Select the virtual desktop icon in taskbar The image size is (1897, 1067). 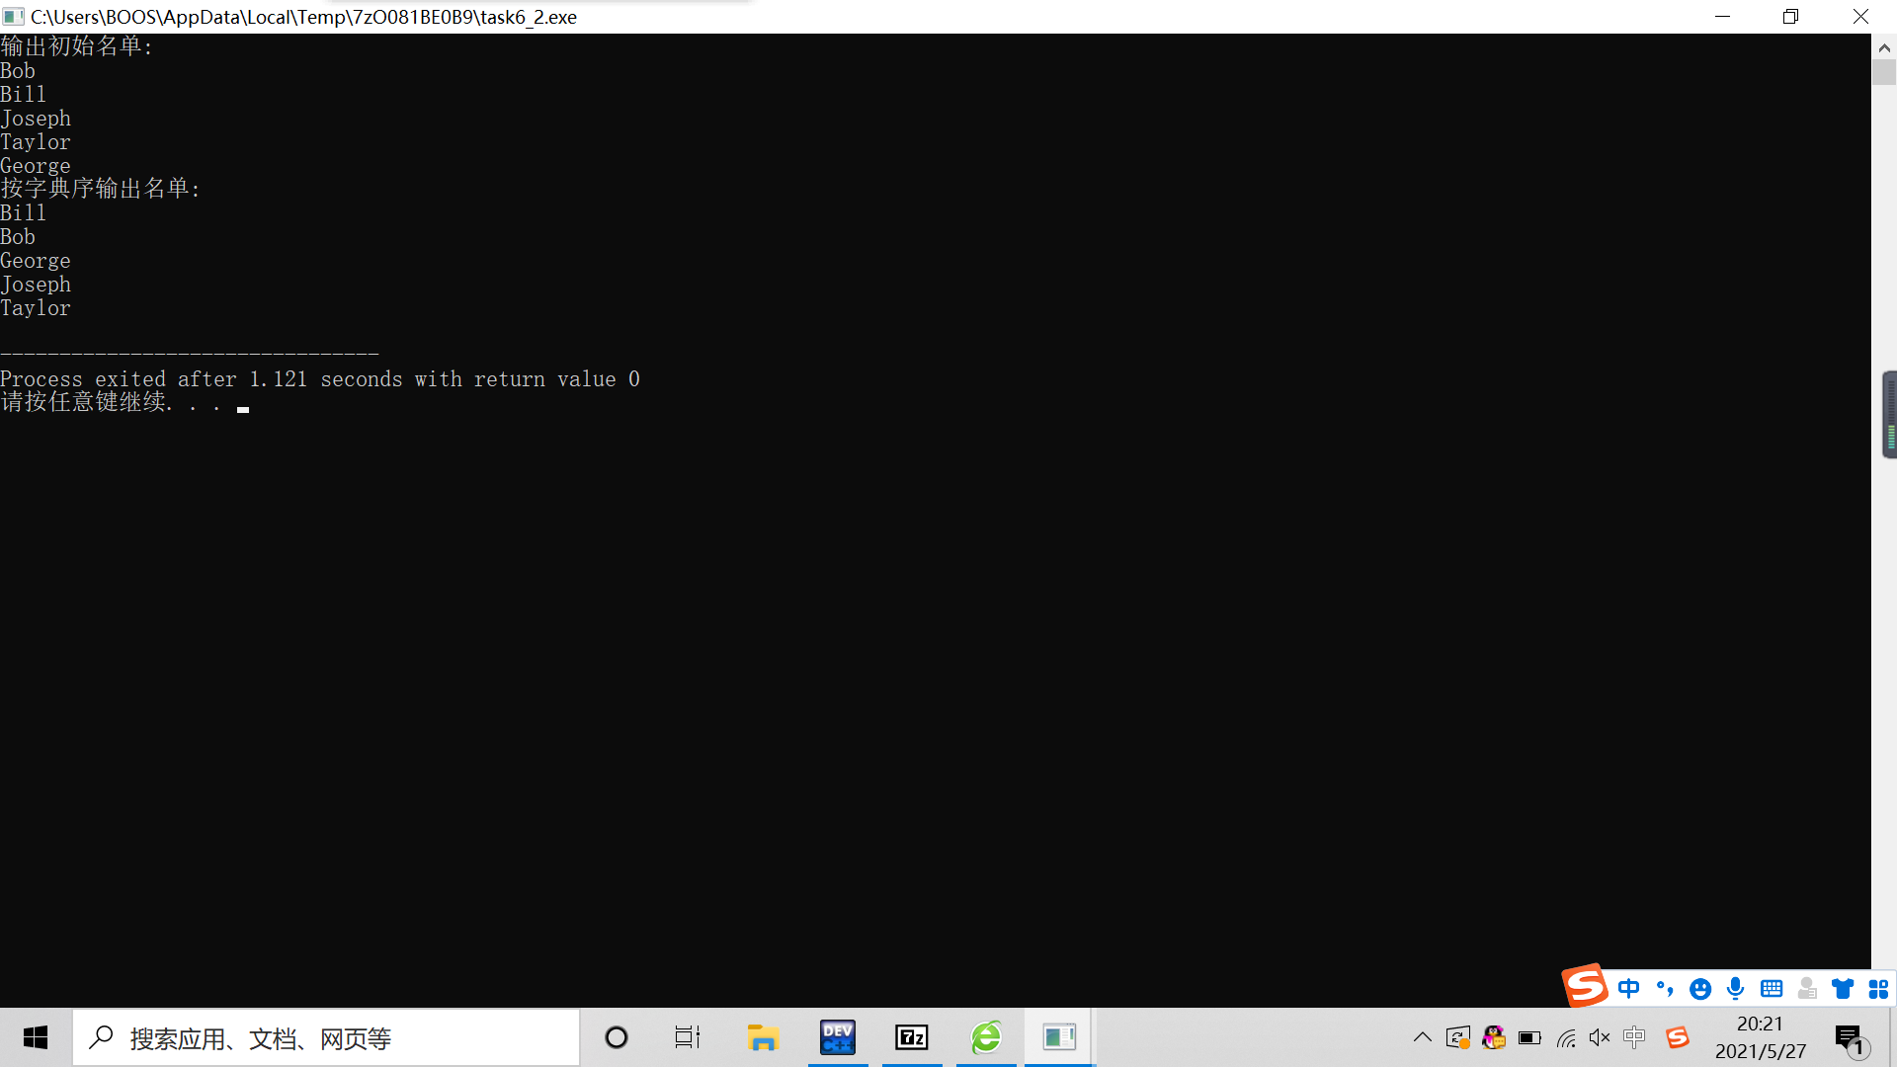pos(688,1038)
